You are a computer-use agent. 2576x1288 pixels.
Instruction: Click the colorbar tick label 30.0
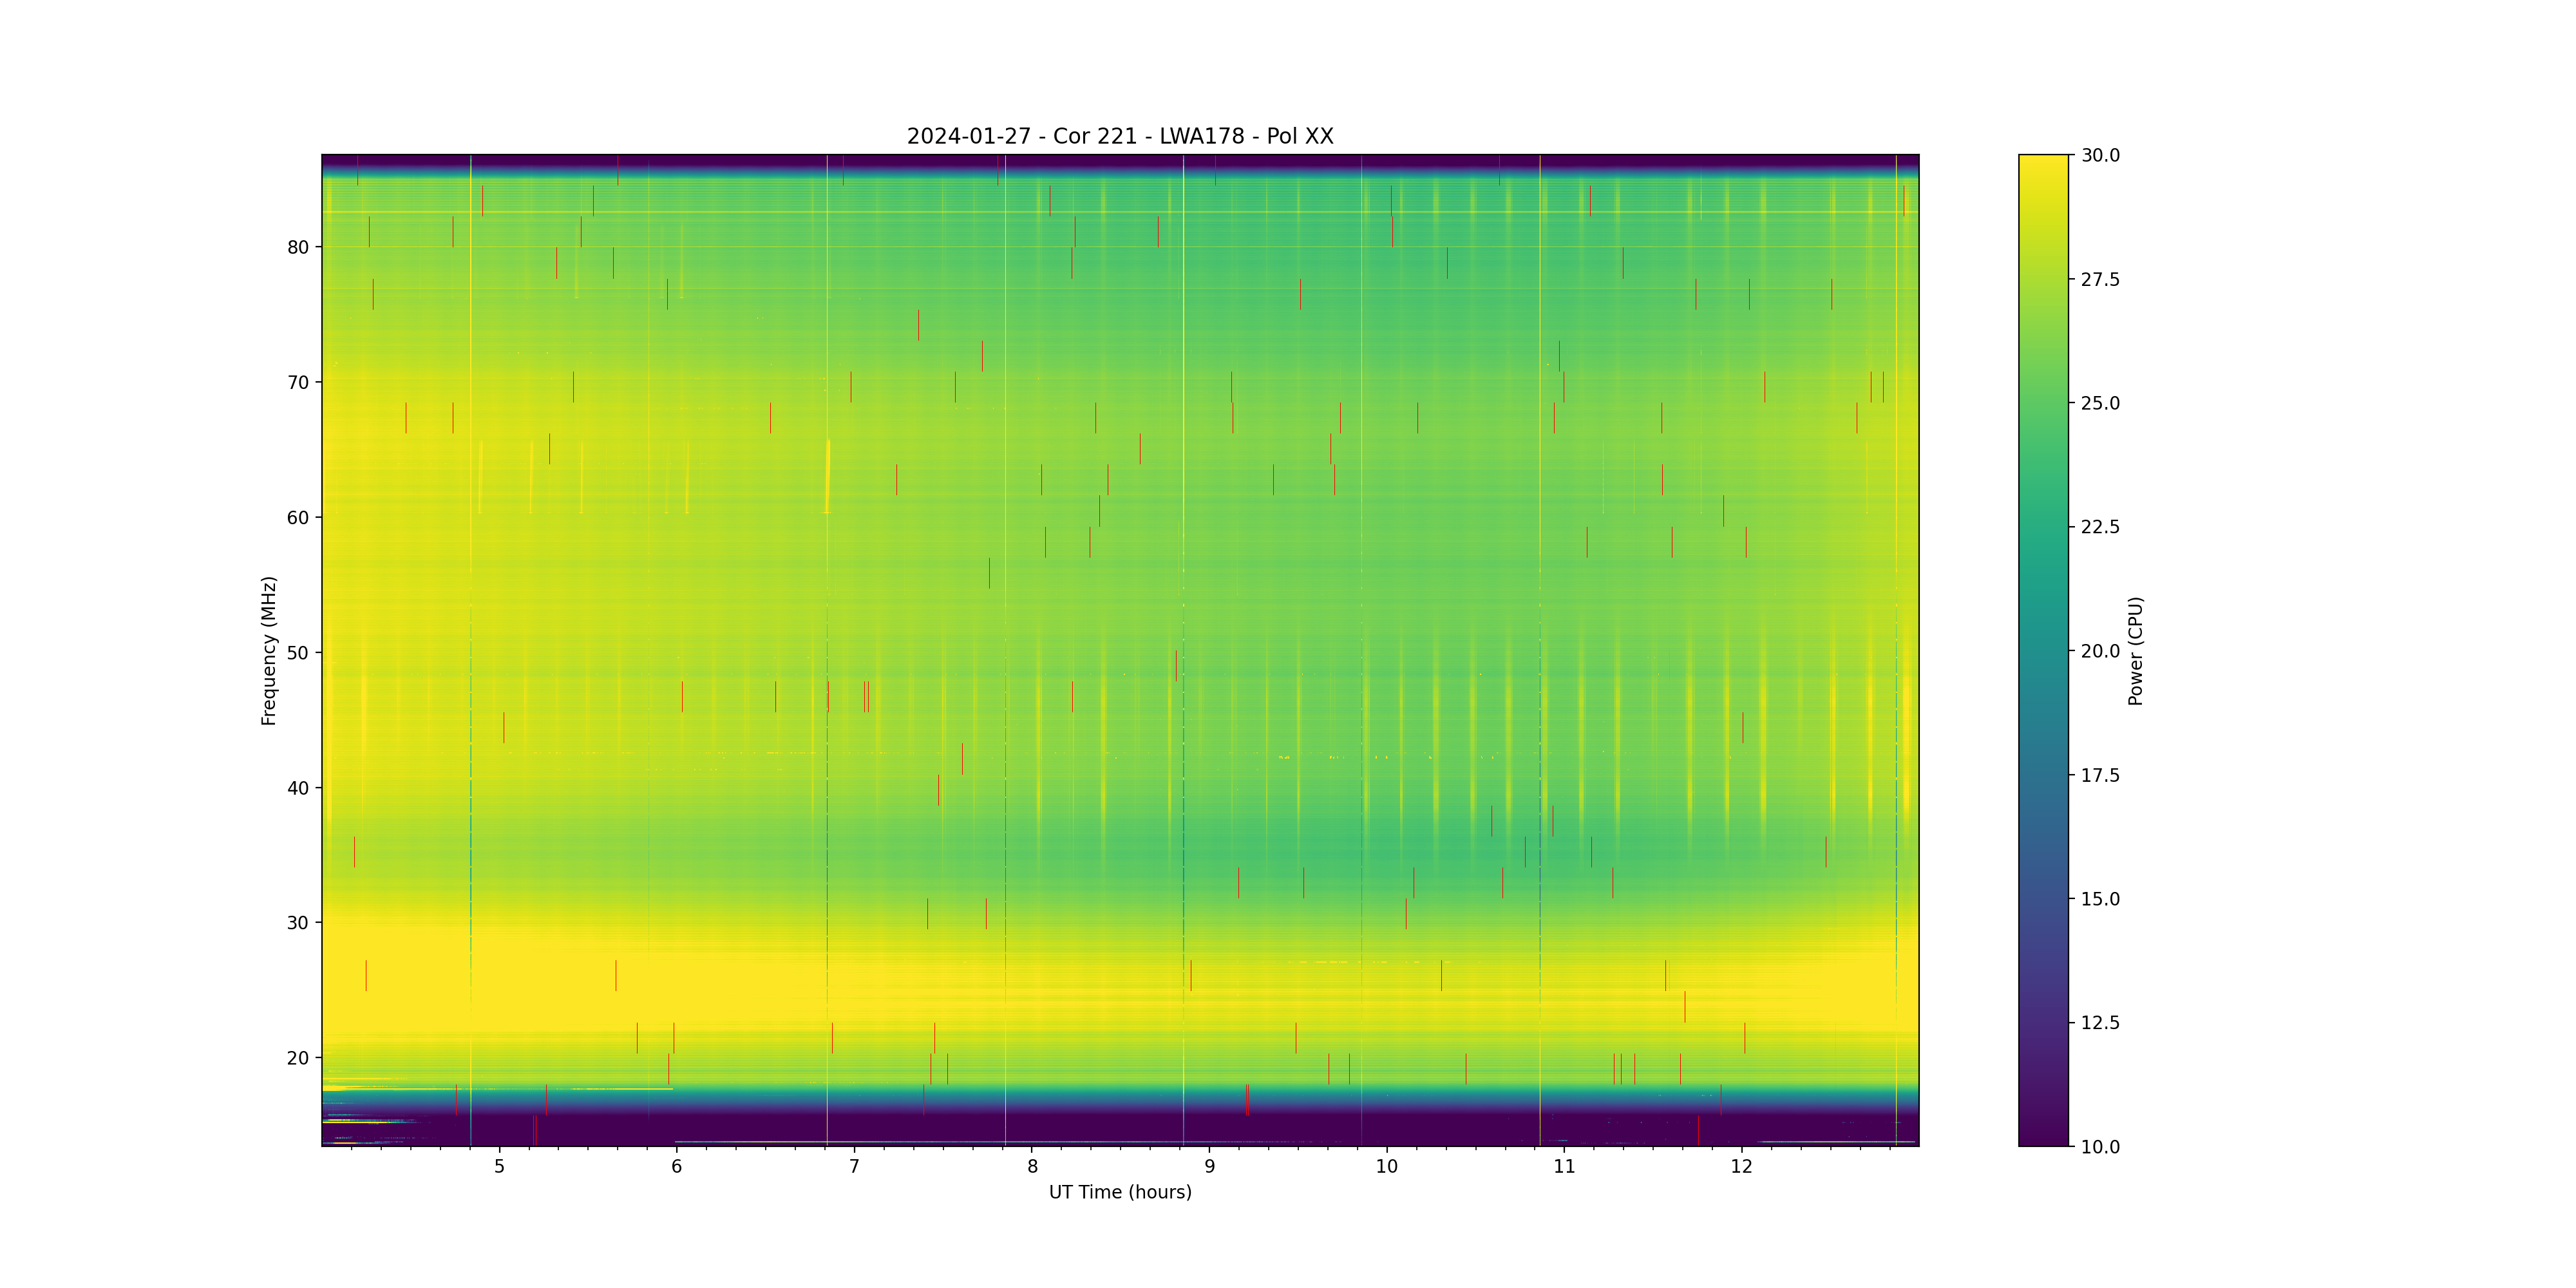point(2100,155)
